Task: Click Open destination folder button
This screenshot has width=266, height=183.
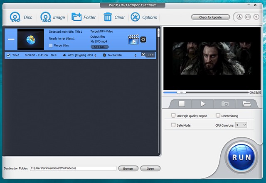Action: [x=150, y=169]
